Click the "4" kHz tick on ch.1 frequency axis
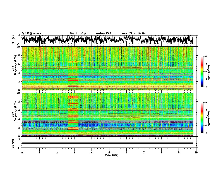Screen dimensions: 221x171 click(x=20, y=73)
